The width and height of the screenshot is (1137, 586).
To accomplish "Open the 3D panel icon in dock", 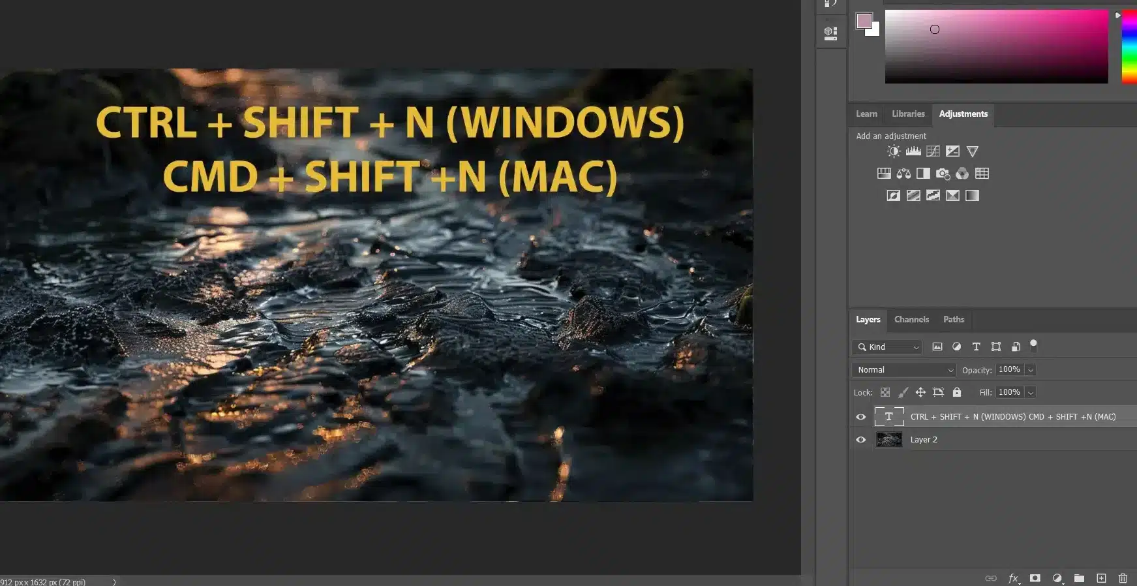I will click(830, 33).
